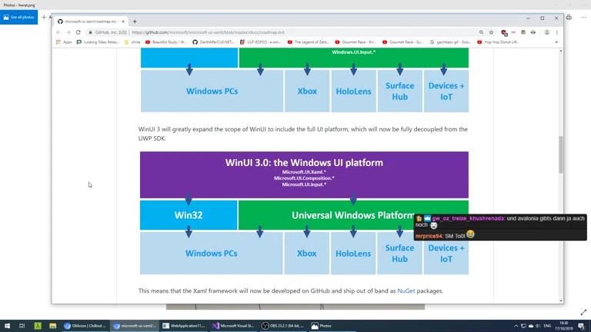
Task: Open the zoom magnifier in address bar
Action: [481, 32]
